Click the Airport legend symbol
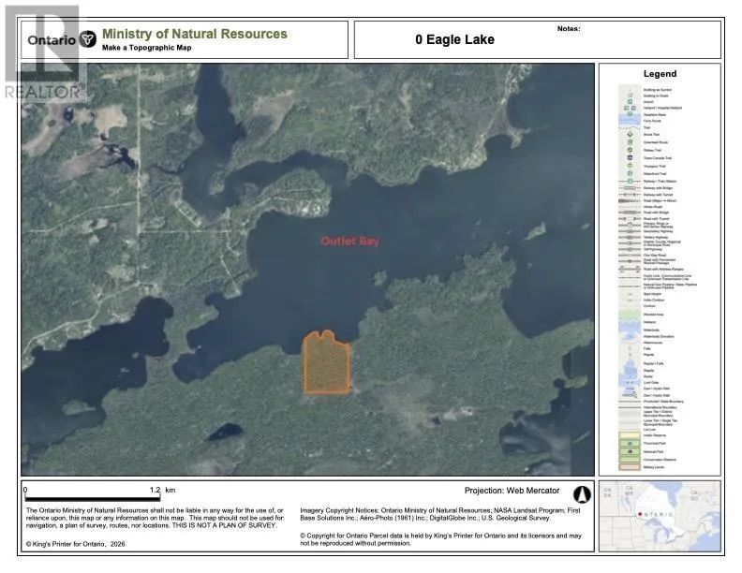The image size is (742, 573). click(x=630, y=102)
